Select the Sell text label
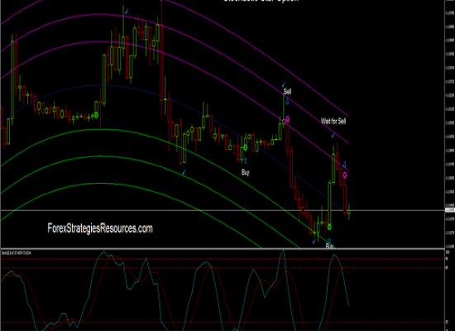Viewport: 455px width, 331px height. 287,92
